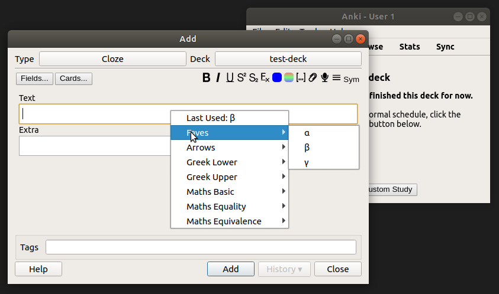Image resolution: width=499 pixels, height=294 pixels.
Task: Open the rainbow color picker button
Action: pos(289,77)
